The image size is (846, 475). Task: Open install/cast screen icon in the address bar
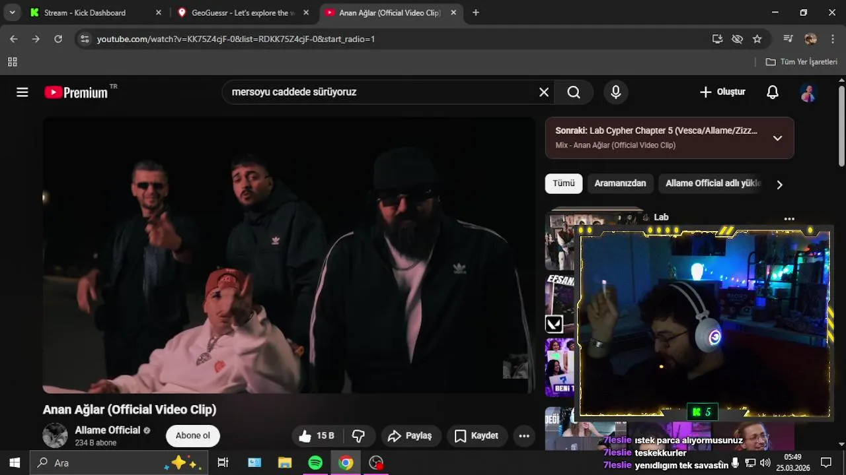717,39
